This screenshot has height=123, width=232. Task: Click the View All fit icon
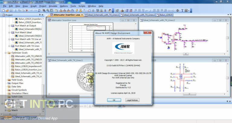click(51, 11)
